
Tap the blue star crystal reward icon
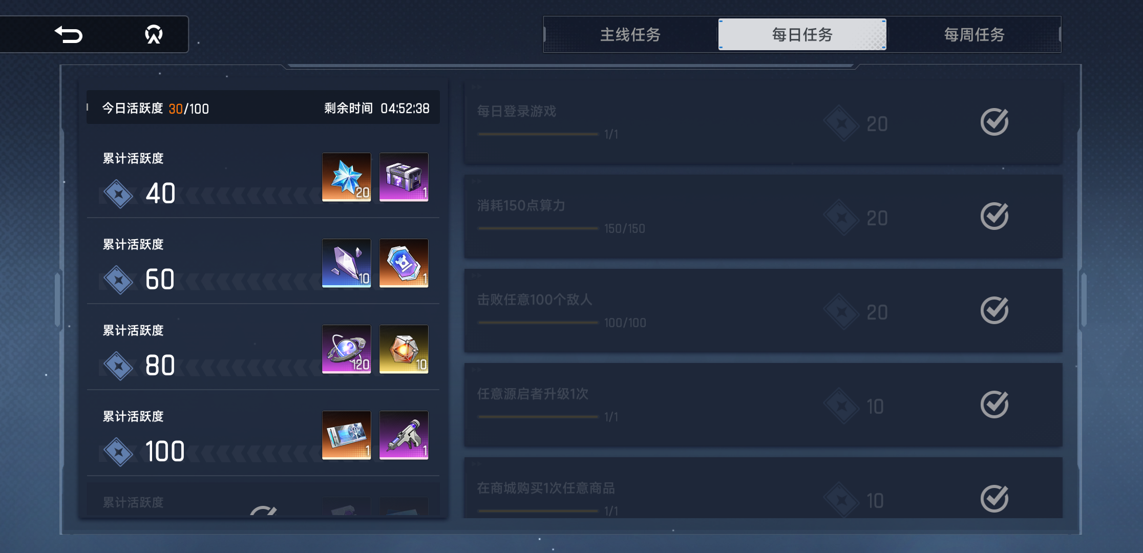click(x=346, y=177)
